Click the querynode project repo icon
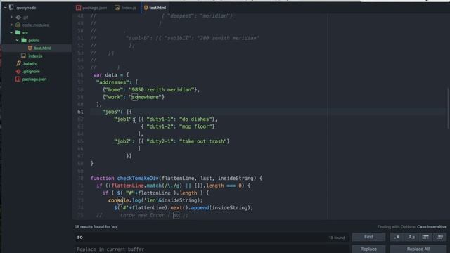Screen dimensions: 450x253 tap(11, 8)
